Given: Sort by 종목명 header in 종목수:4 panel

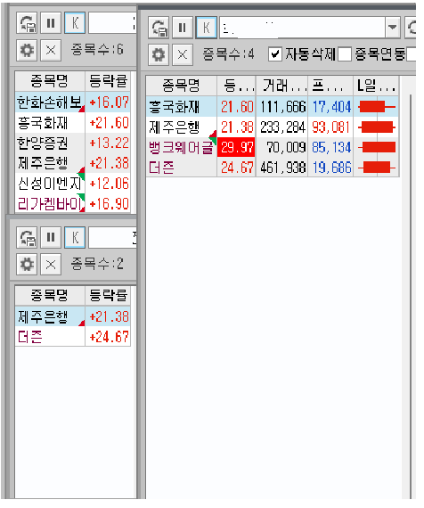Looking at the screenshot, I should (181, 86).
